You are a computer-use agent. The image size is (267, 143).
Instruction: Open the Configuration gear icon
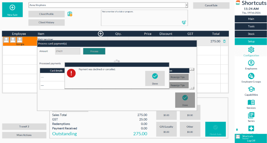251,50
